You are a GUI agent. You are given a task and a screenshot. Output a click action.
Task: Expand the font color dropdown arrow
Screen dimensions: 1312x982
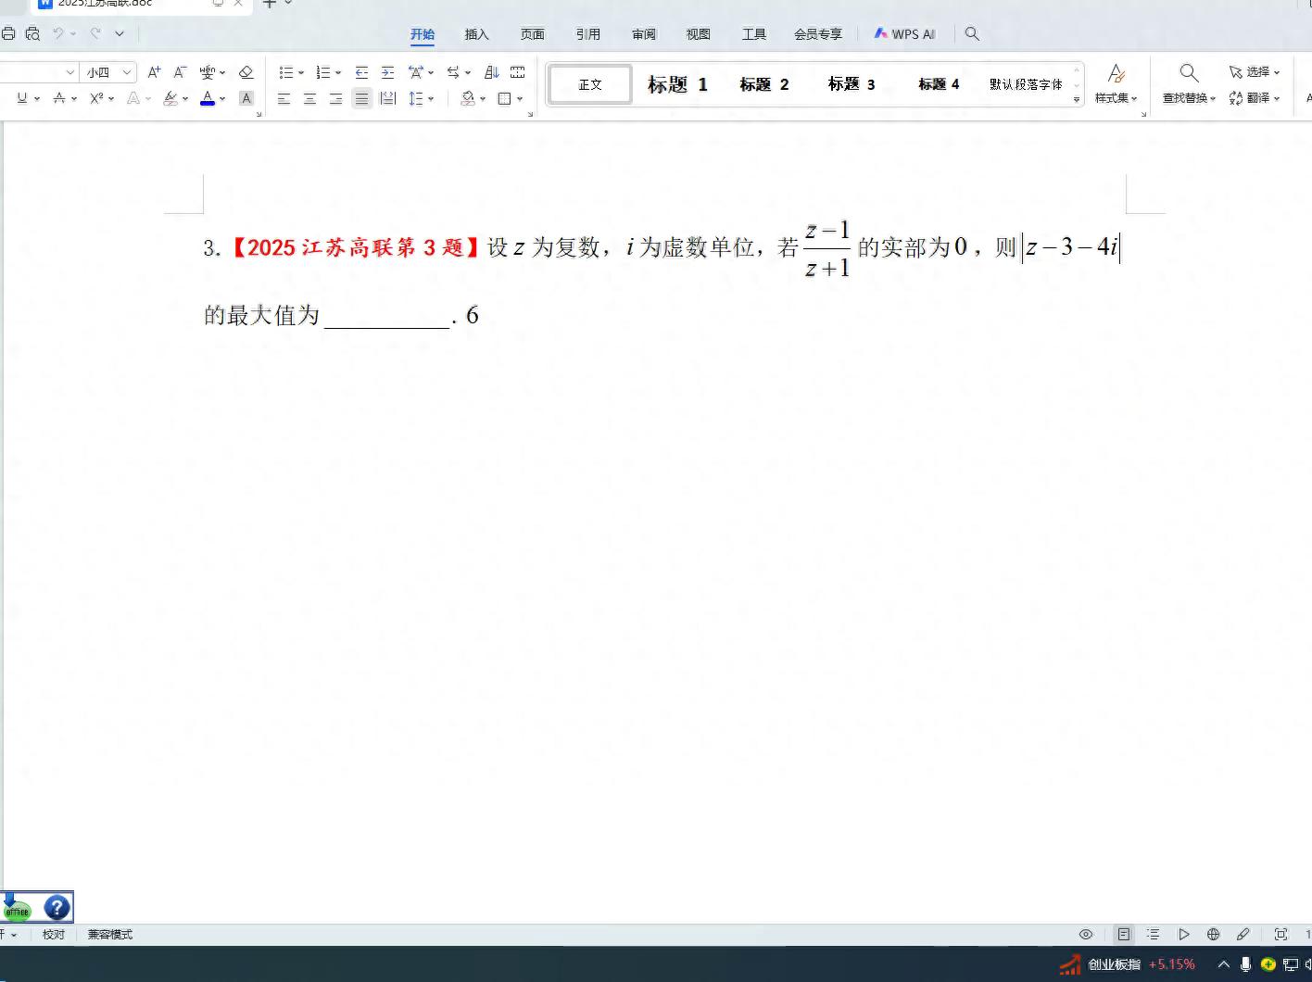pos(221,98)
